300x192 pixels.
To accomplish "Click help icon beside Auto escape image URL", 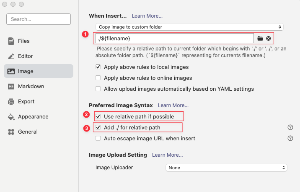I will (290, 138).
